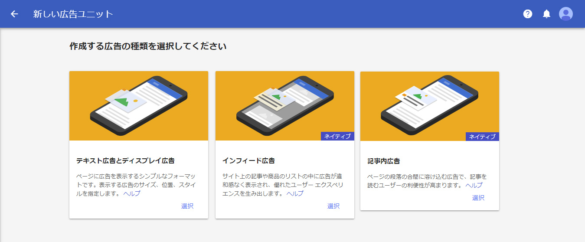Click the text and display ad phone illustration
The image size is (585, 242).
[139, 106]
